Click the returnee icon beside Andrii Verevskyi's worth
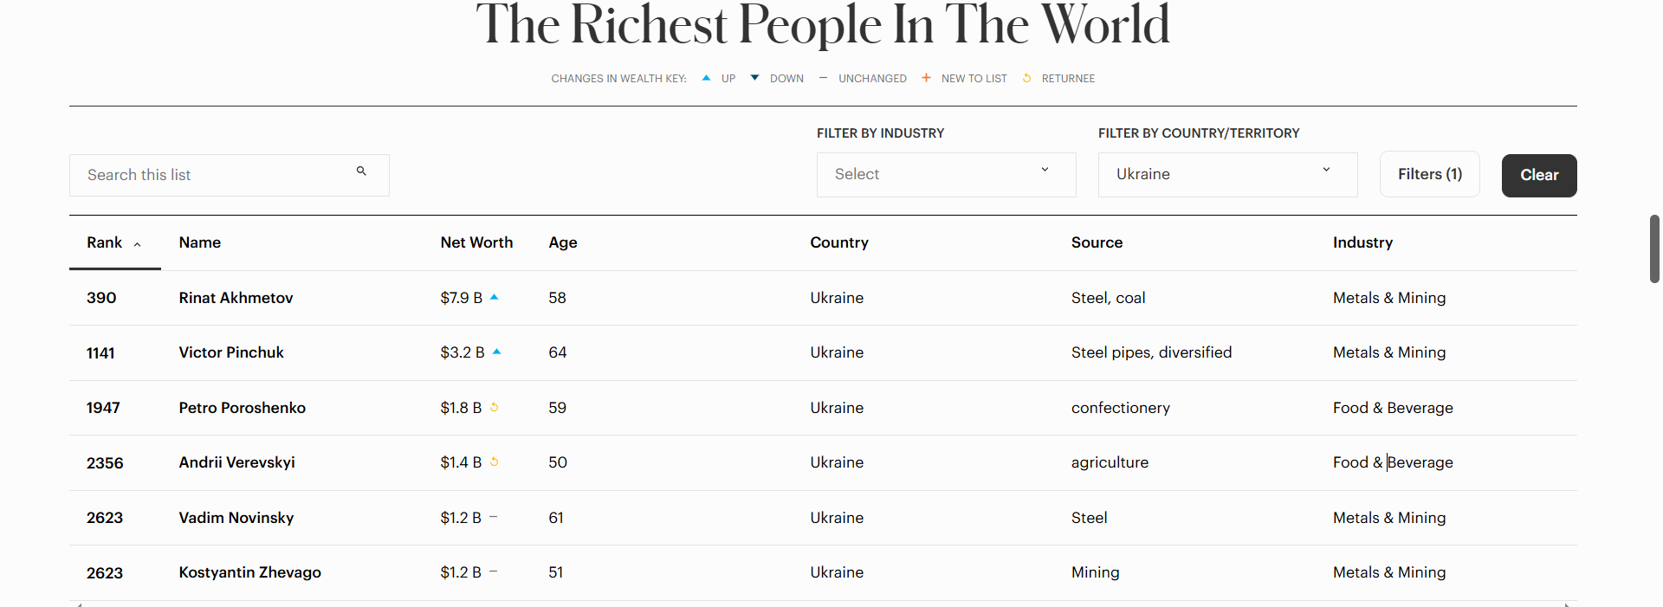This screenshot has height=607, width=1663. (495, 462)
